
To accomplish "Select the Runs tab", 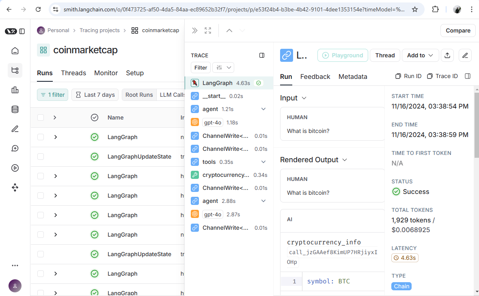I will click(x=45, y=73).
